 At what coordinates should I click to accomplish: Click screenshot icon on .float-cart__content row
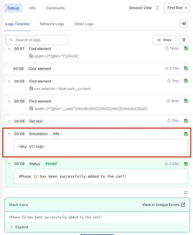186,81
